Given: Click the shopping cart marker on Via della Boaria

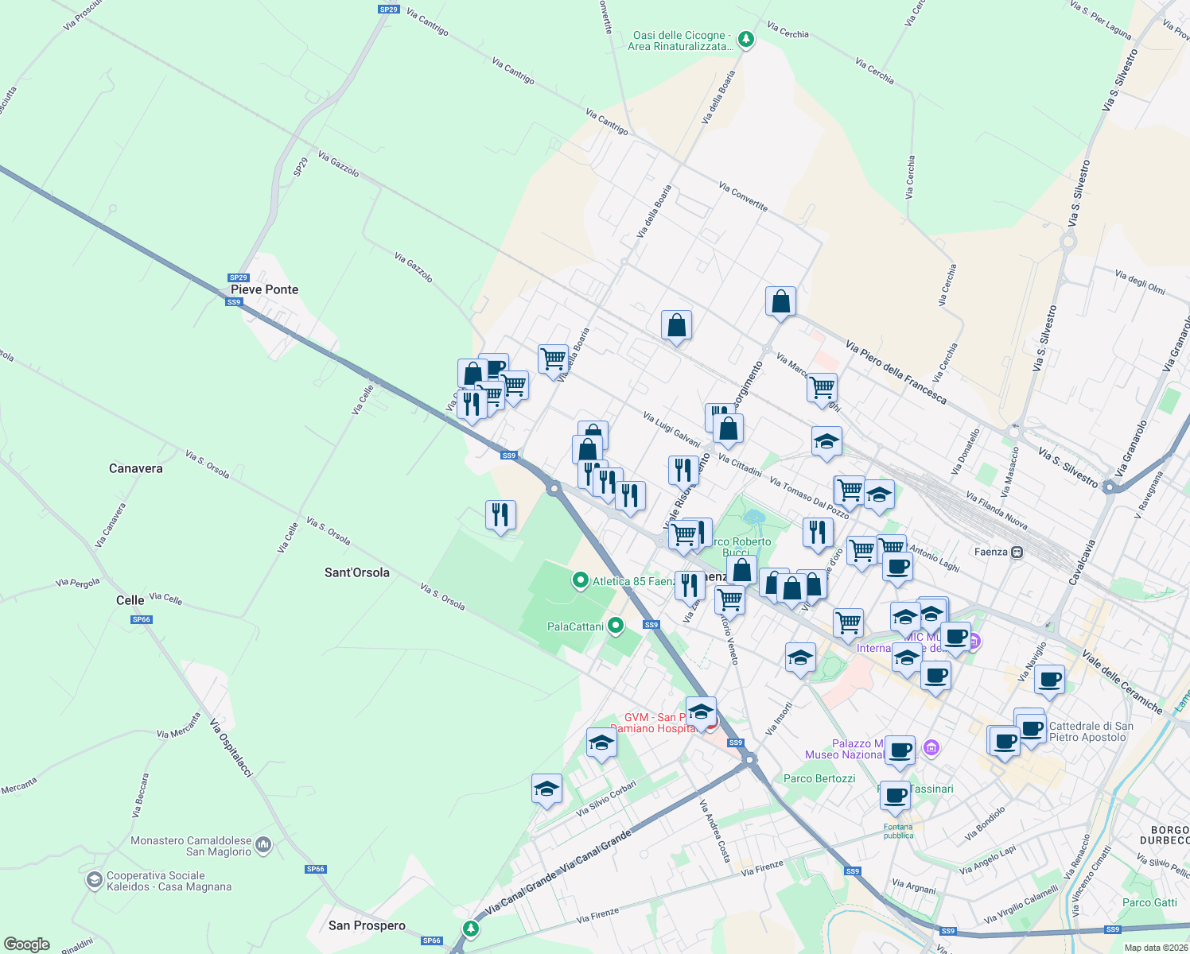Looking at the screenshot, I should coord(554,360).
